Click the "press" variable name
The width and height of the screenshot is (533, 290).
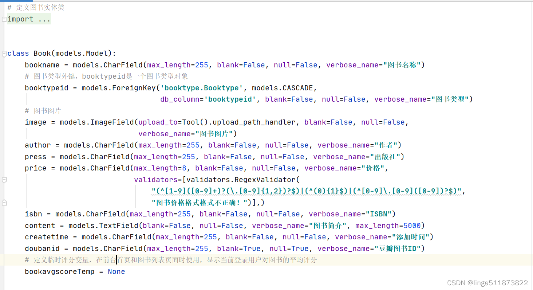[36, 157]
